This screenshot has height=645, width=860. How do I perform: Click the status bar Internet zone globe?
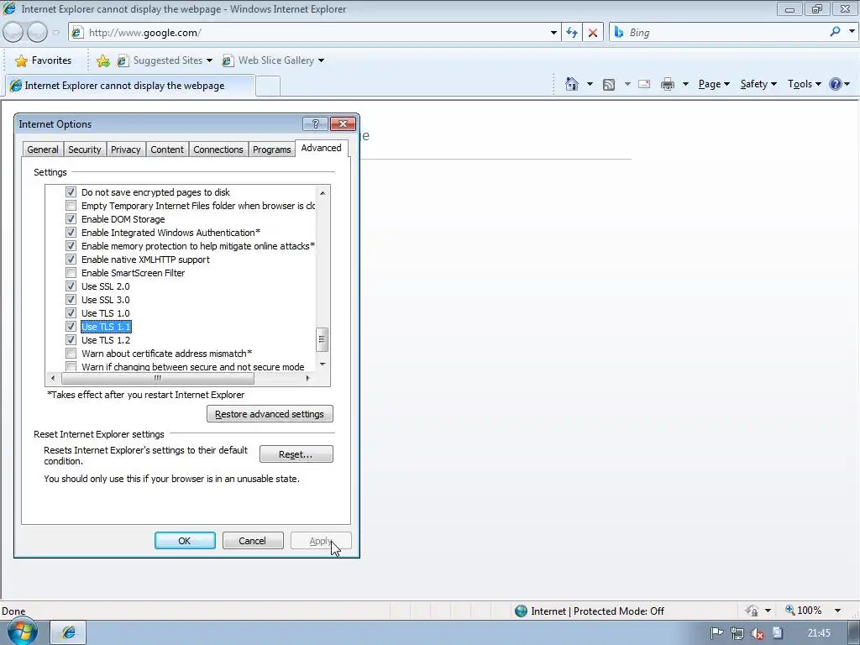[521, 611]
